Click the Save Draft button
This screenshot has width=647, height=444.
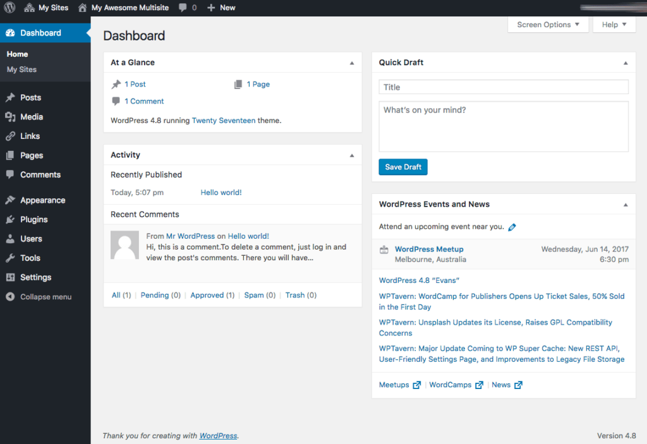(x=402, y=167)
